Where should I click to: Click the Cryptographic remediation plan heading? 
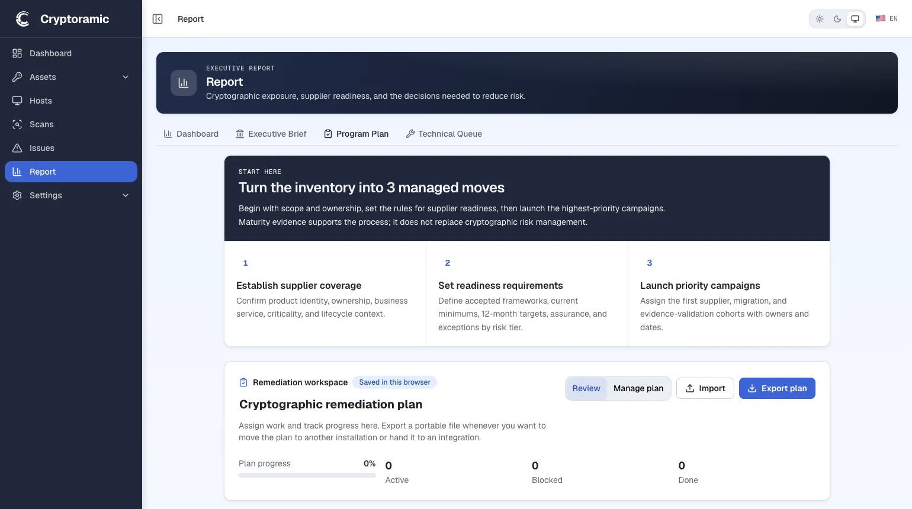click(330, 404)
